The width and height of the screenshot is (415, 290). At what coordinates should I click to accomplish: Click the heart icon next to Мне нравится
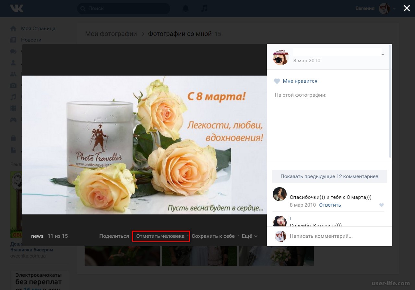point(277,81)
